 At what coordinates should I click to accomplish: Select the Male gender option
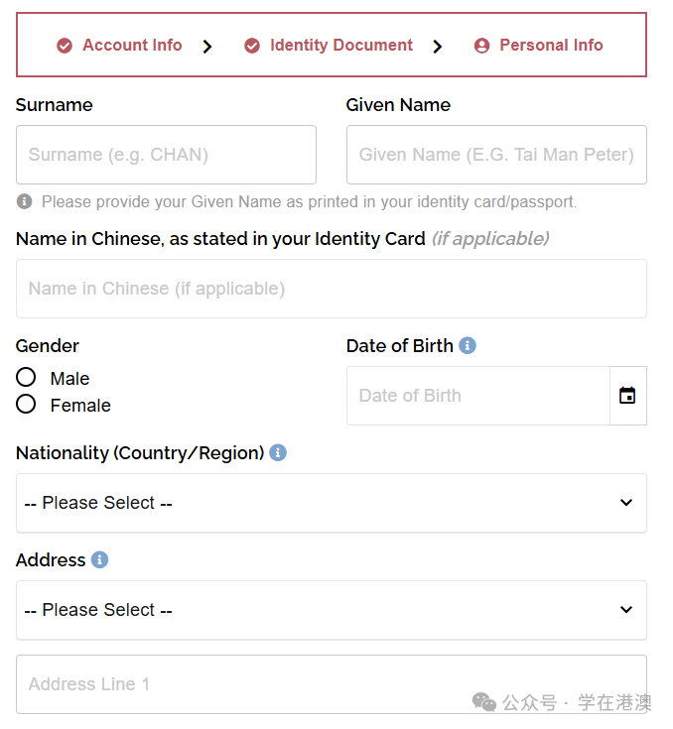(26, 378)
